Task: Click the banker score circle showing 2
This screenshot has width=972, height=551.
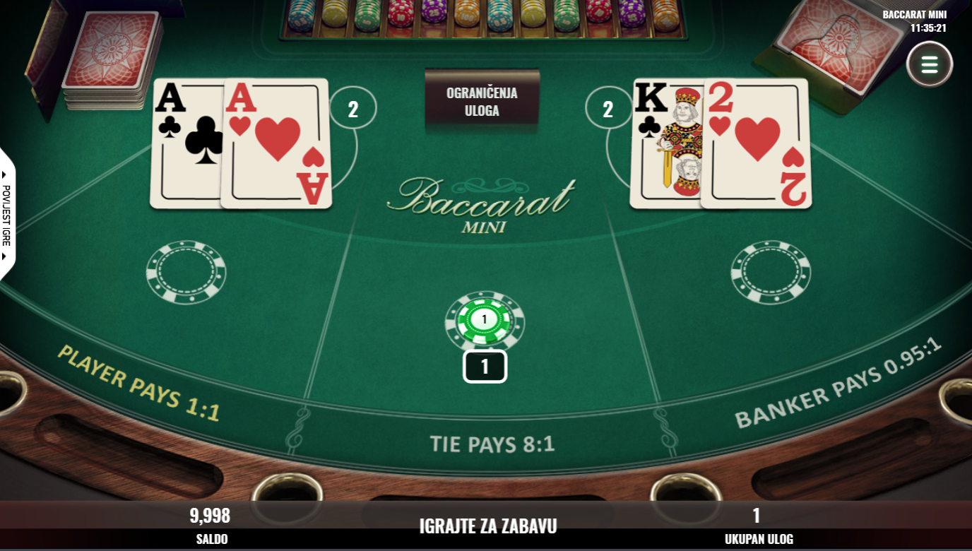Action: pyautogui.click(x=608, y=109)
